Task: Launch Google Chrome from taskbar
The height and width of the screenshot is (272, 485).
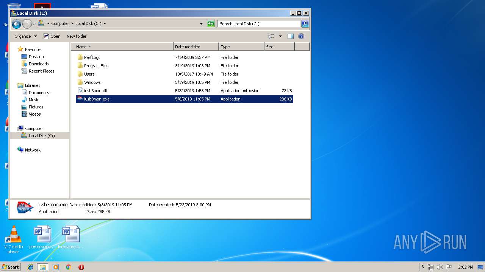Action: [x=68, y=267]
